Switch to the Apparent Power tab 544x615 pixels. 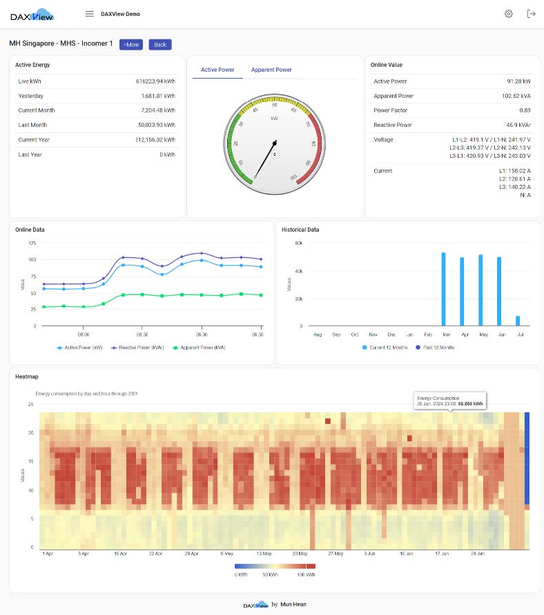tap(271, 70)
